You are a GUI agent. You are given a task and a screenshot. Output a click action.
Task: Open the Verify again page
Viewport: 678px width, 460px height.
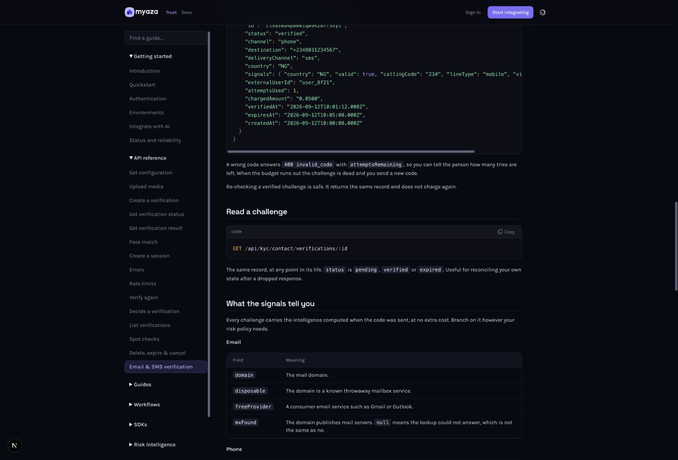tap(143, 298)
